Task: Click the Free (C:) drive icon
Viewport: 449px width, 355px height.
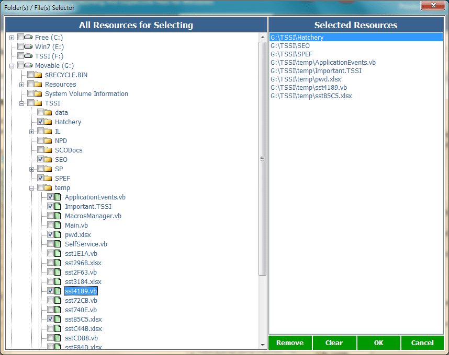Action: 29,38
